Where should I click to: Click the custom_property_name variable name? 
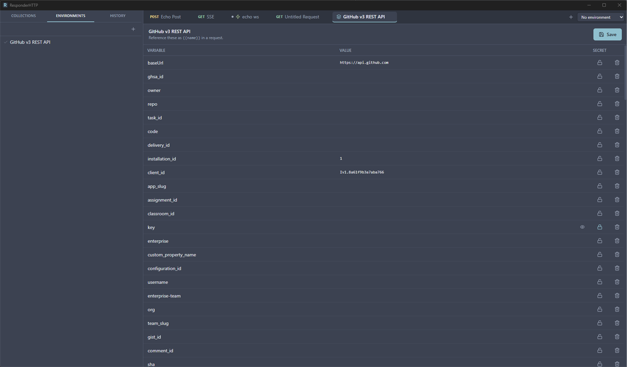click(172, 255)
